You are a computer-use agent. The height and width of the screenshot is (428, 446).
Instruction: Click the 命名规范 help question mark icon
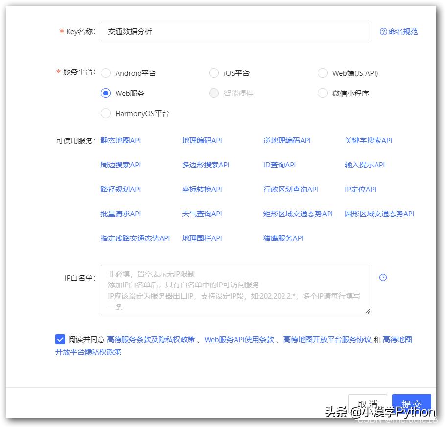pos(382,32)
